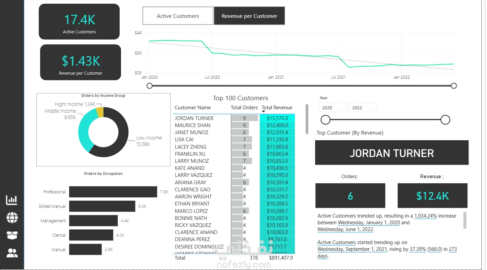This screenshot has height=270, width=487.
Task: Click the right handle of the date range slider
Action: tap(454, 86)
